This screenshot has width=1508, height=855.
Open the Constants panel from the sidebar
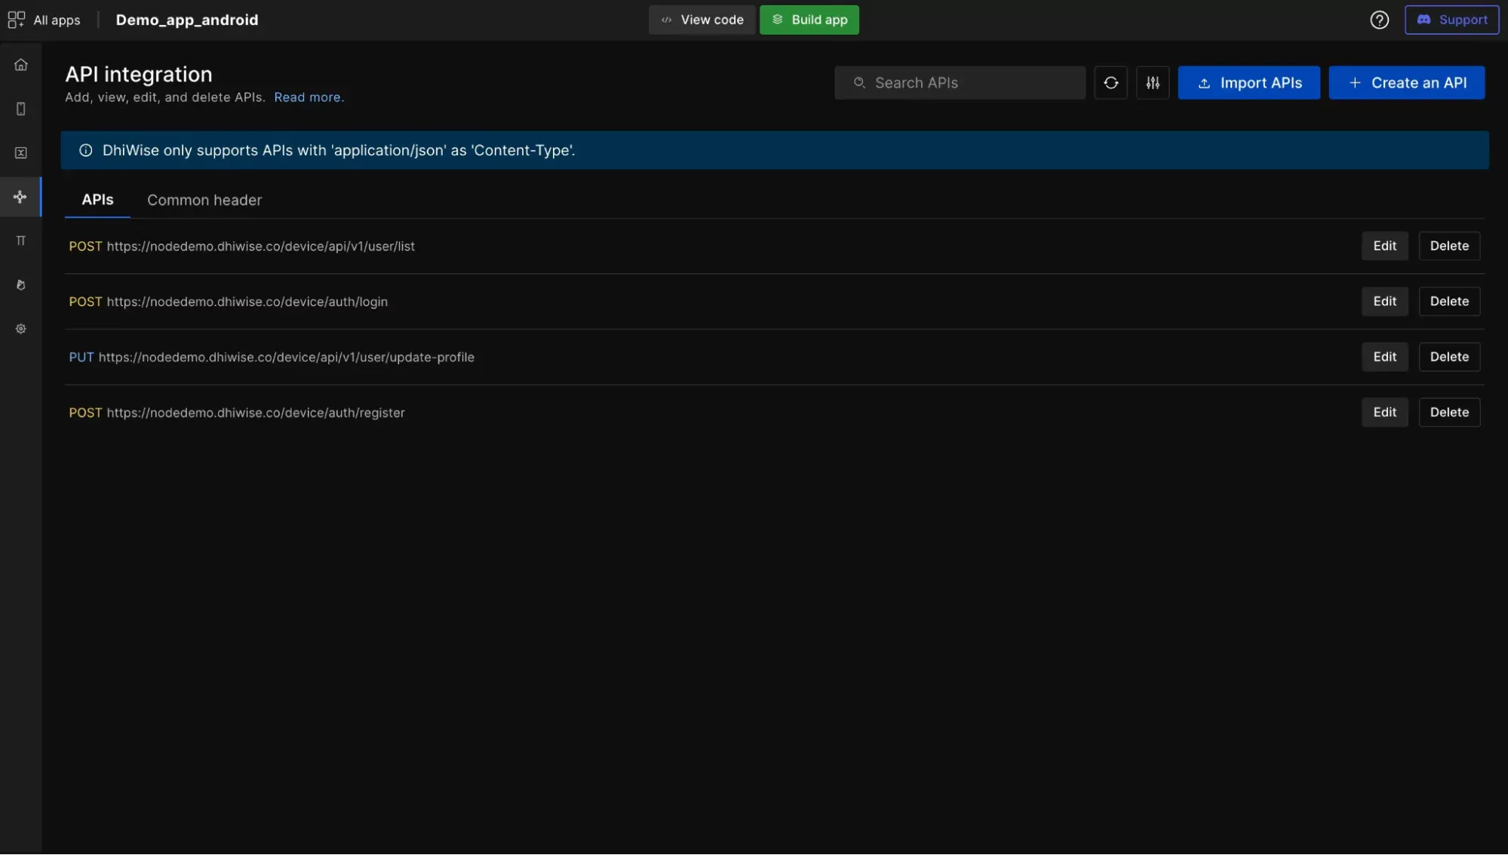click(x=20, y=152)
